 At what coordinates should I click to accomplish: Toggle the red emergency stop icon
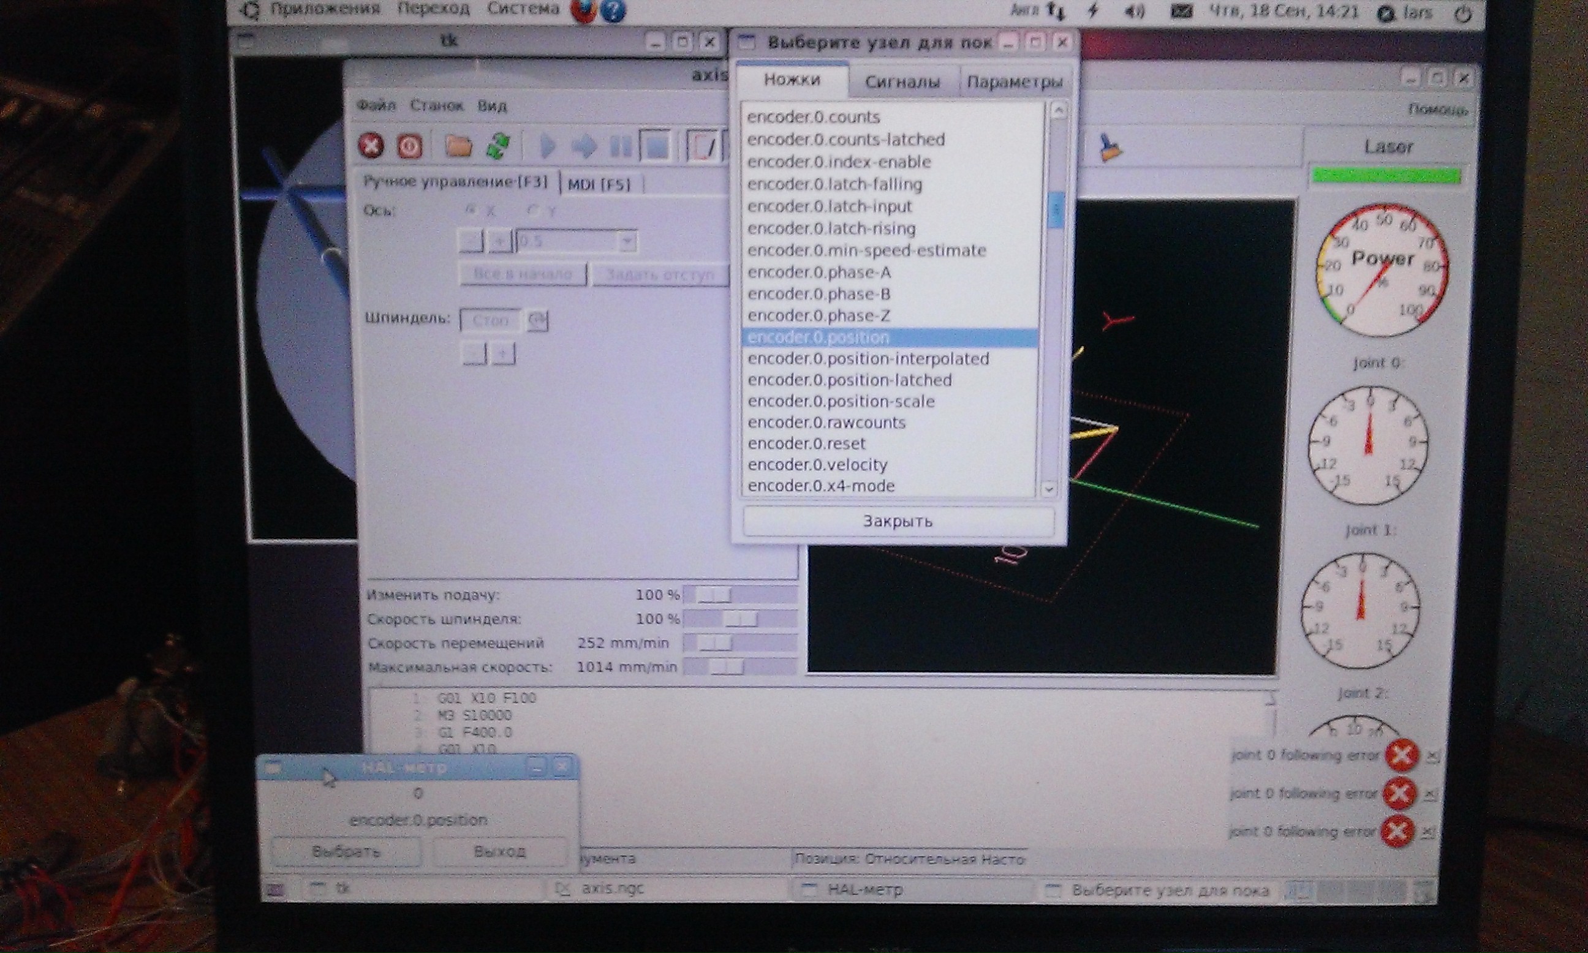(x=371, y=146)
